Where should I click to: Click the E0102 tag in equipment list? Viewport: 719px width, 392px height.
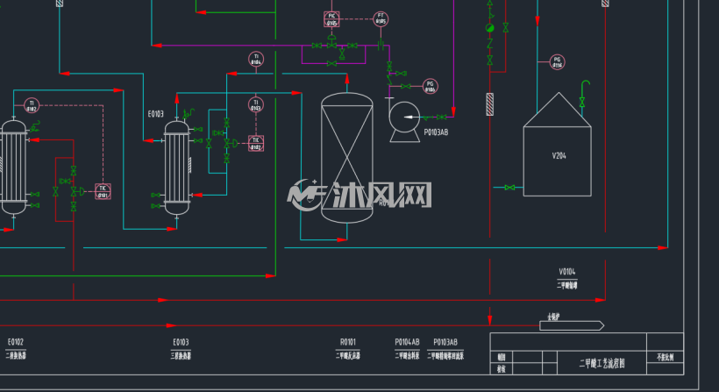tap(16, 342)
